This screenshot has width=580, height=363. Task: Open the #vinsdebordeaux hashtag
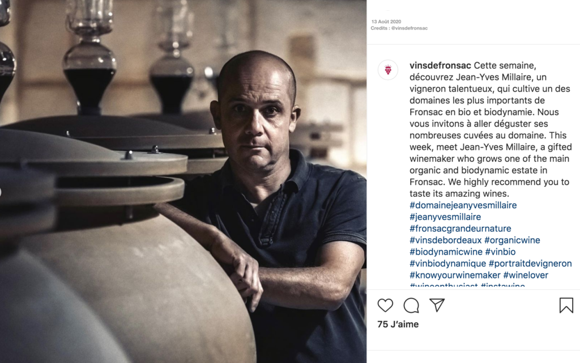[x=446, y=240]
